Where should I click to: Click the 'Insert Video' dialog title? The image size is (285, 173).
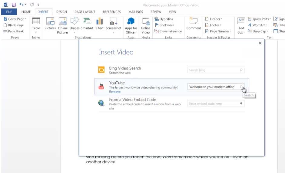coord(116,52)
